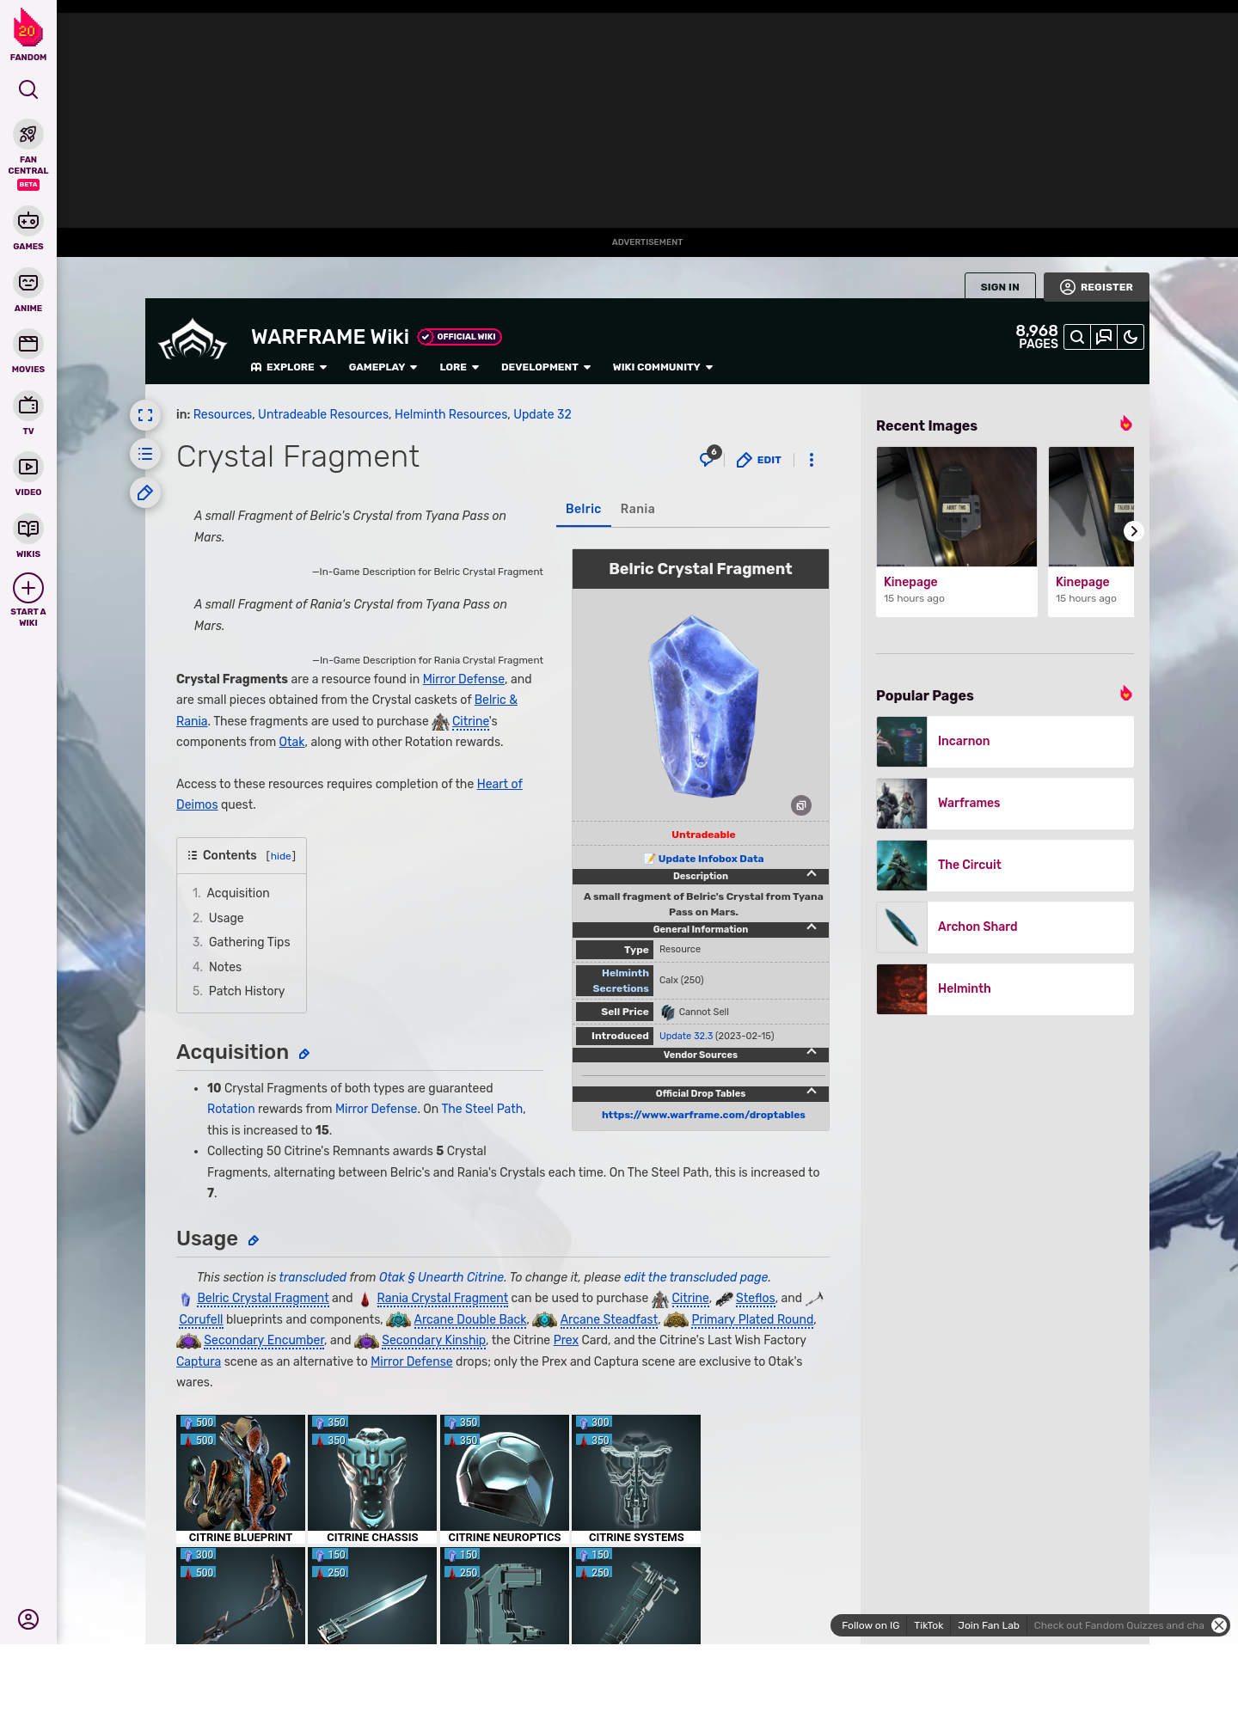Jump to Acquisition in Contents

(238, 893)
